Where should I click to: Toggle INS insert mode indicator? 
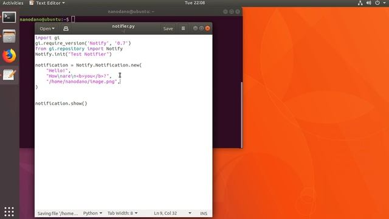tap(204, 214)
